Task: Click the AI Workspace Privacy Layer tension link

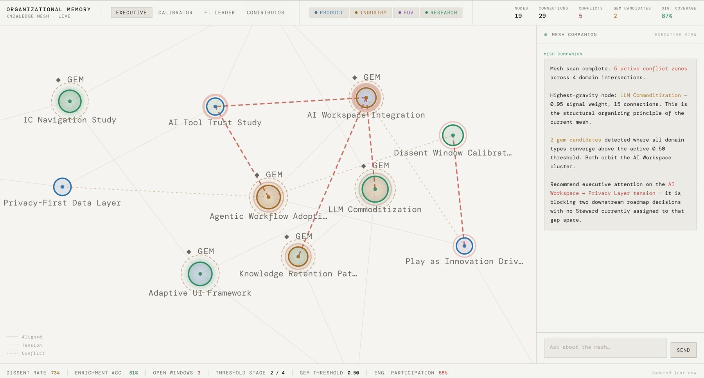Action: tap(612, 189)
